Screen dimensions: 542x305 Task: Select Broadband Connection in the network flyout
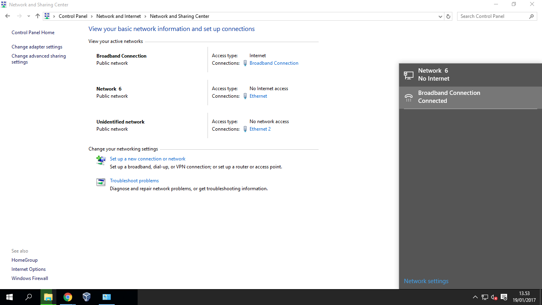(x=471, y=97)
